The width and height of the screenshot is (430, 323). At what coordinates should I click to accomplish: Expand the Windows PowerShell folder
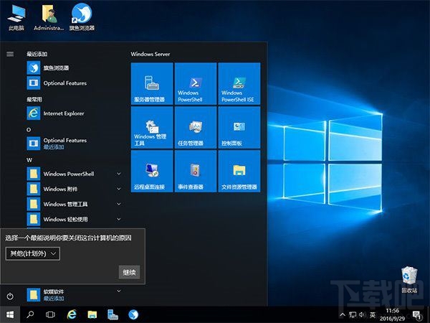tap(74, 174)
